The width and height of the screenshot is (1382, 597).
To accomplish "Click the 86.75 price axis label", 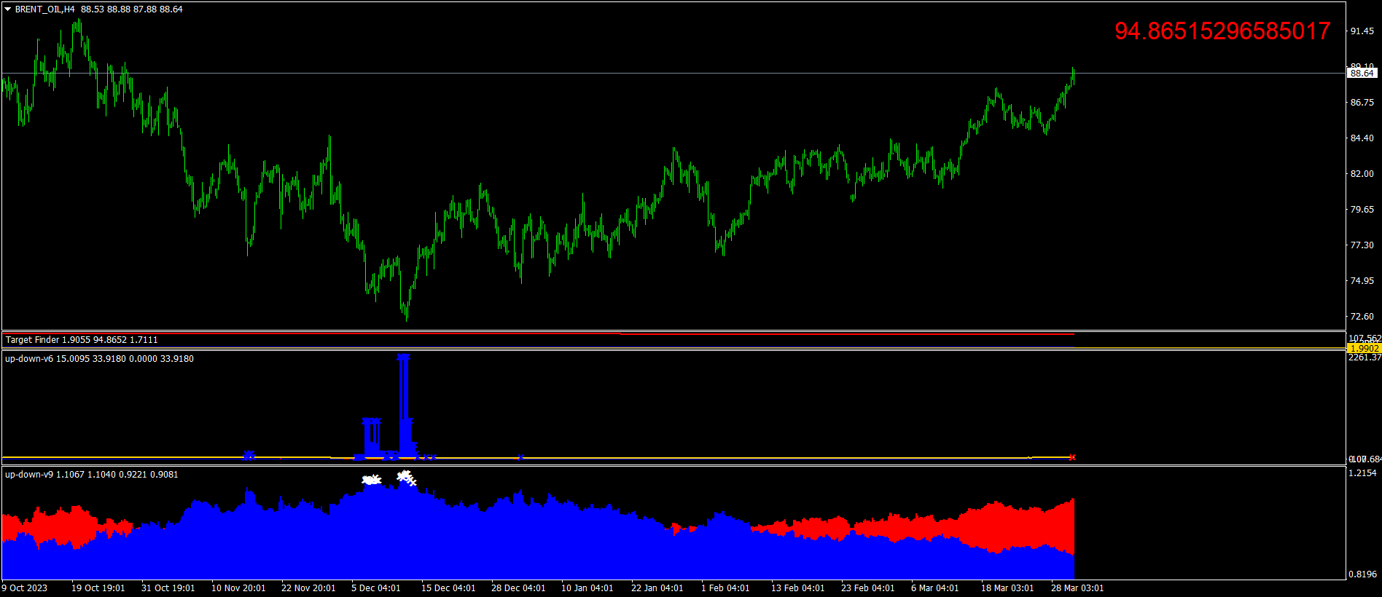I will click(1362, 103).
